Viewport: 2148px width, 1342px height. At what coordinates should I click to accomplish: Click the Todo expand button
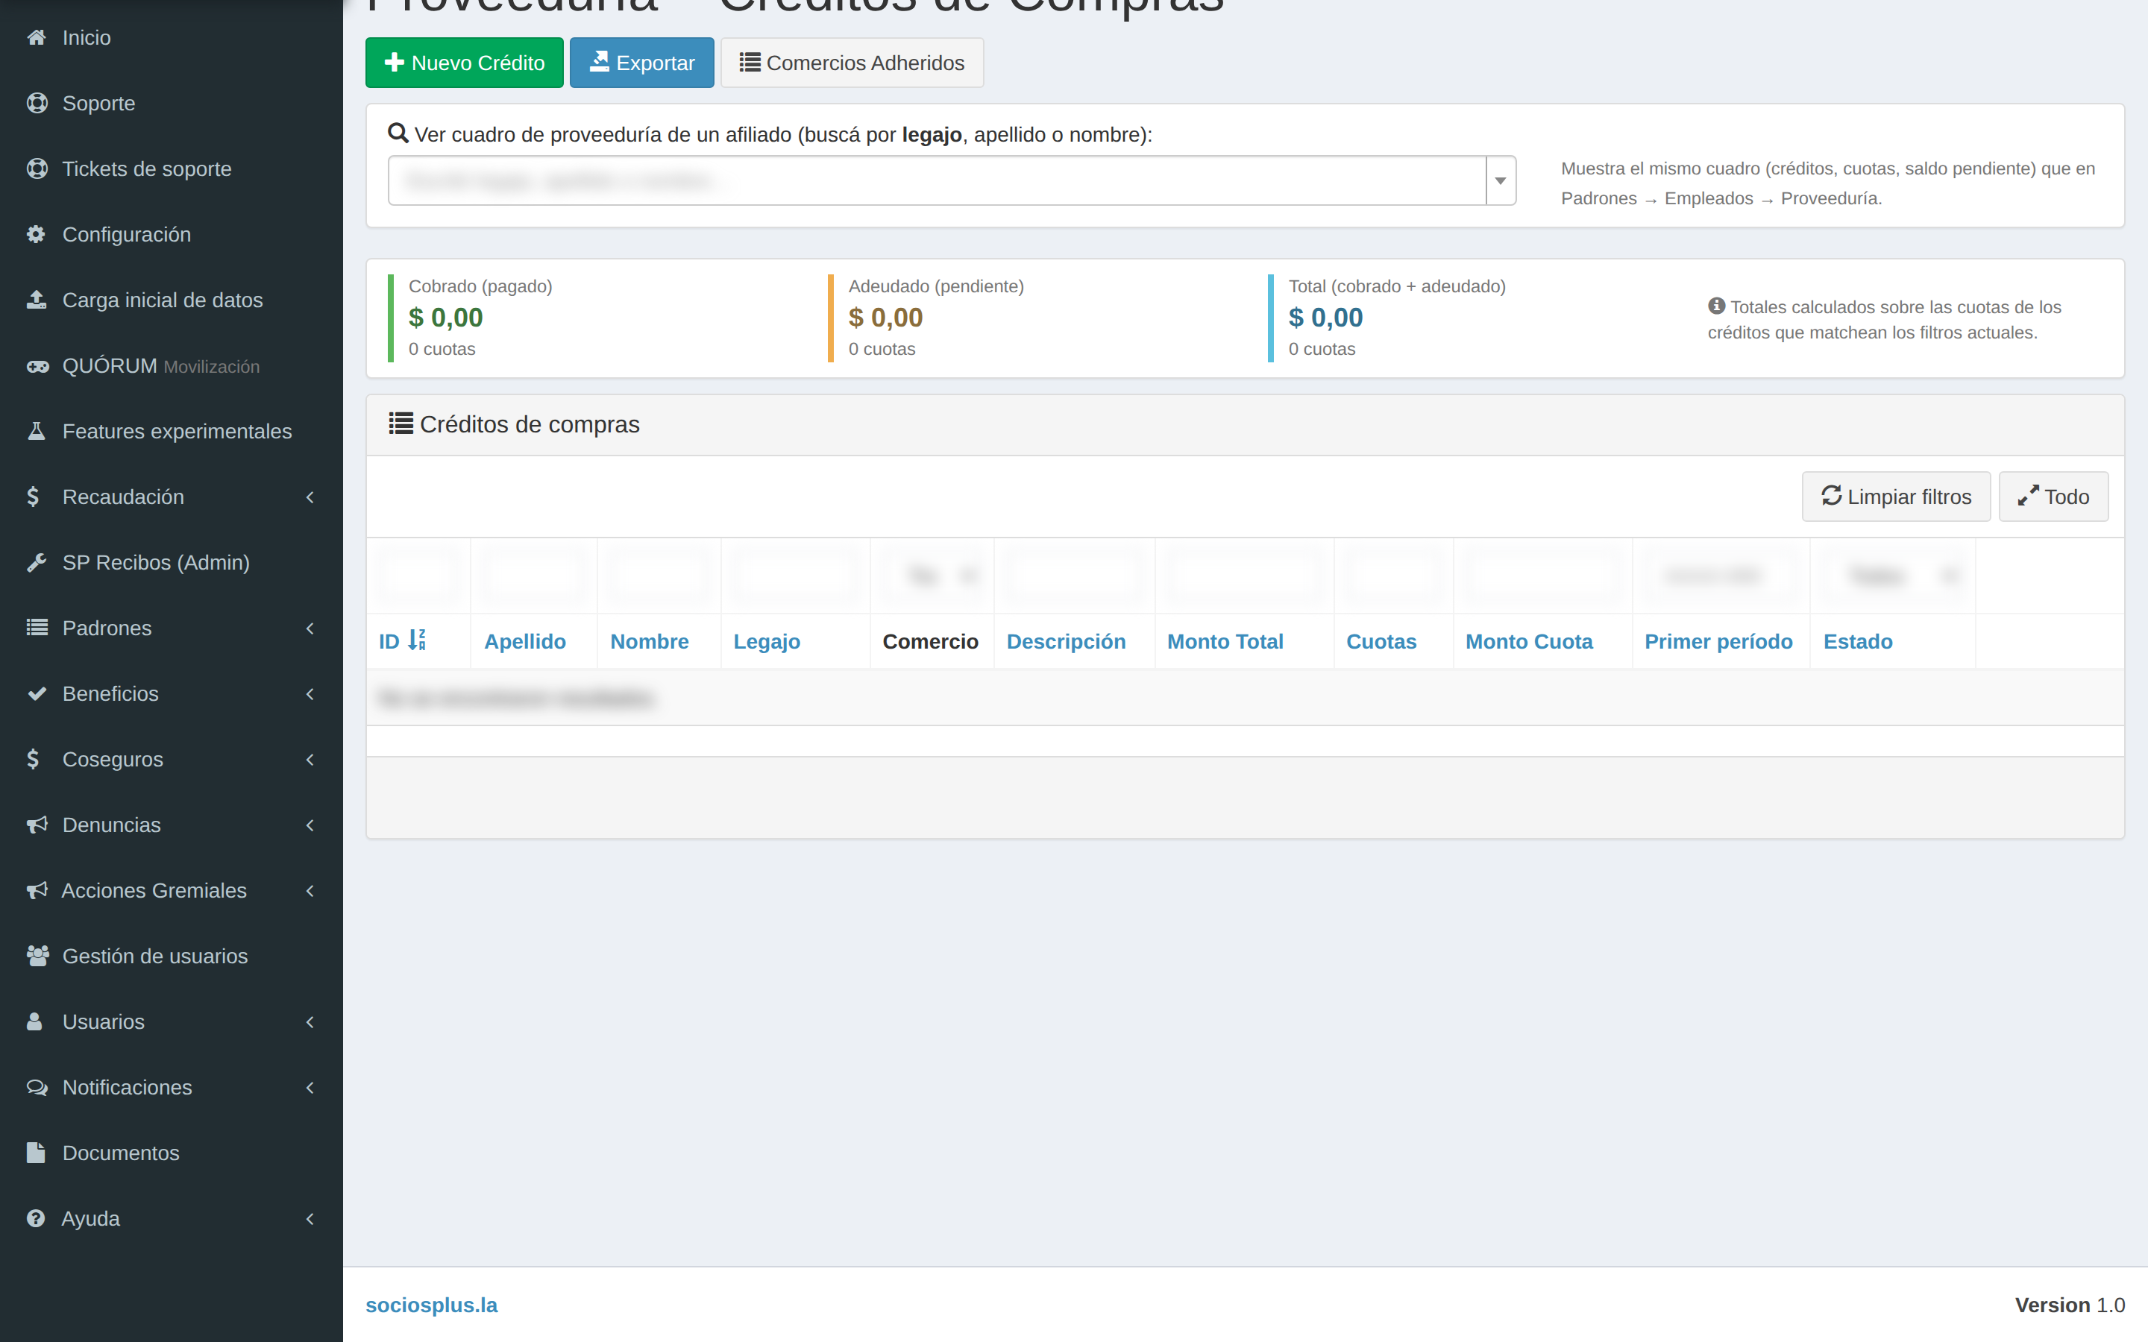(2053, 497)
